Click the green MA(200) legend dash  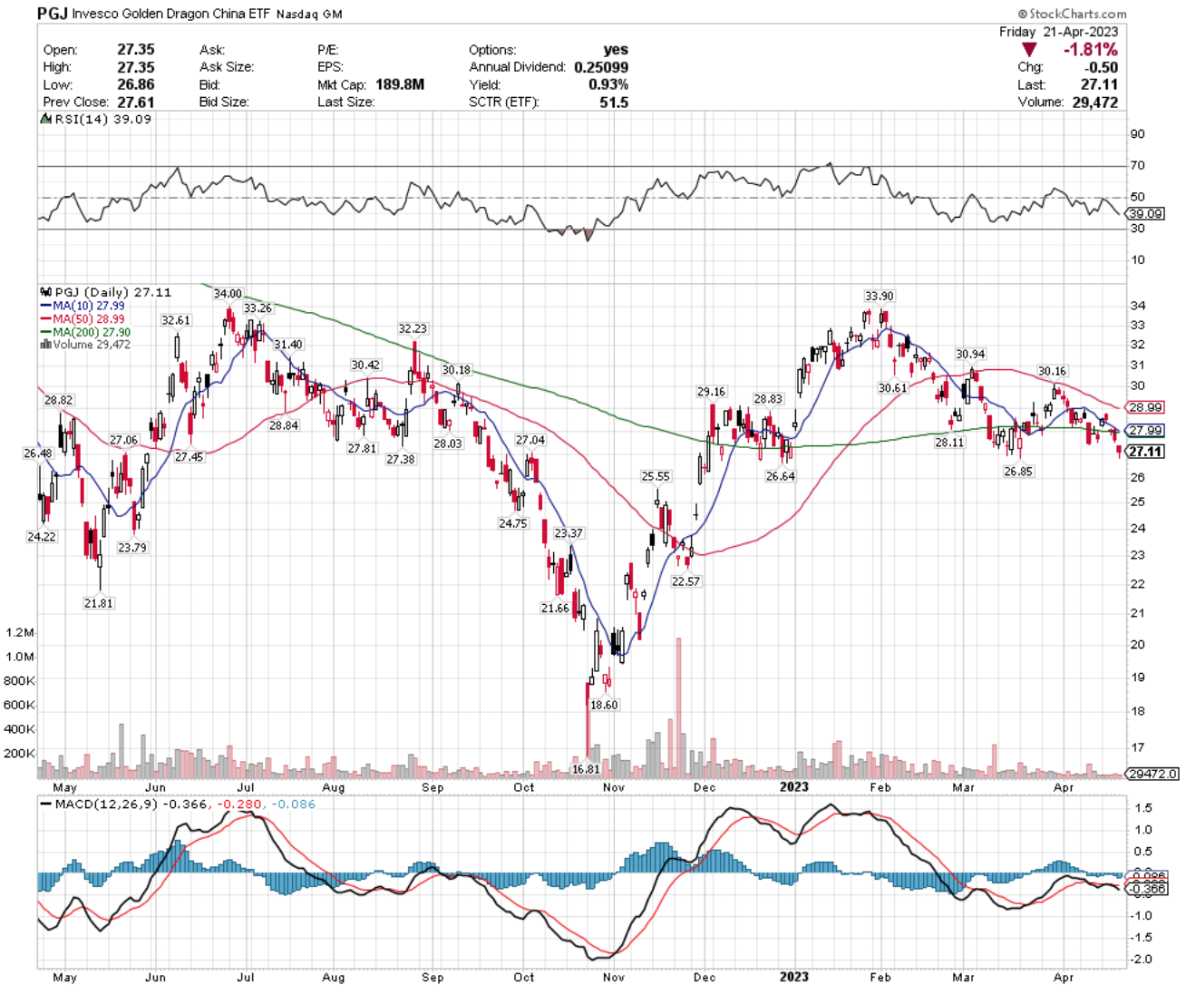pos(46,332)
